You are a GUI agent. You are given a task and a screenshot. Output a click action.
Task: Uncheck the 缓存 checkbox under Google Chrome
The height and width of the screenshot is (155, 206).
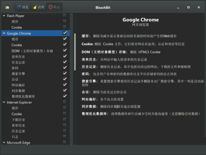coord(65,38)
